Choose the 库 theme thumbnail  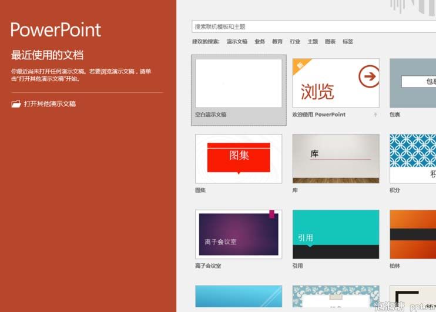[x=336, y=159]
